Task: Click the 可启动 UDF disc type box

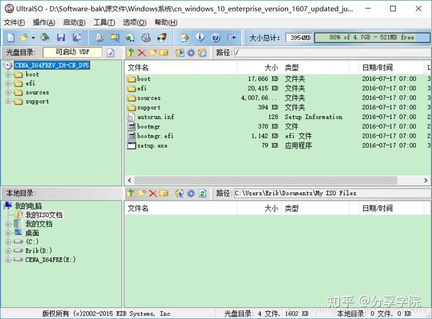Action: click(x=73, y=52)
